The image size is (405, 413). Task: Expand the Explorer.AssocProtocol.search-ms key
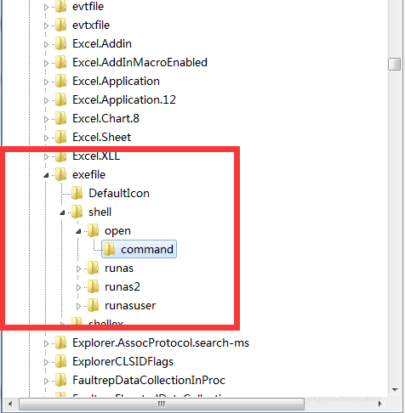pyautogui.click(x=46, y=343)
